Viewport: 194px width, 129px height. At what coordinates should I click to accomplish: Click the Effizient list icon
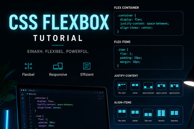pos(87,66)
